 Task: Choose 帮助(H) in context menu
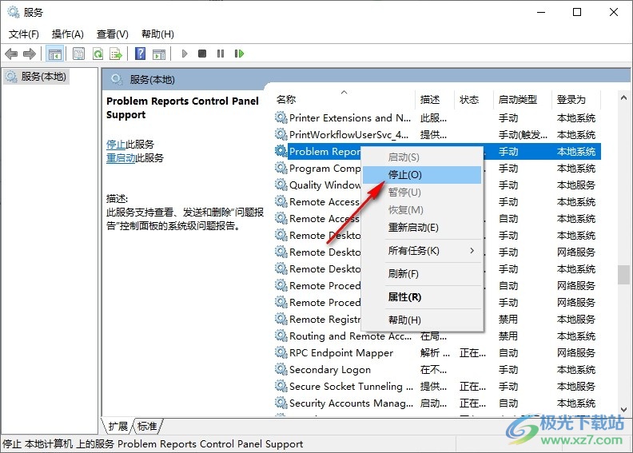point(422,320)
